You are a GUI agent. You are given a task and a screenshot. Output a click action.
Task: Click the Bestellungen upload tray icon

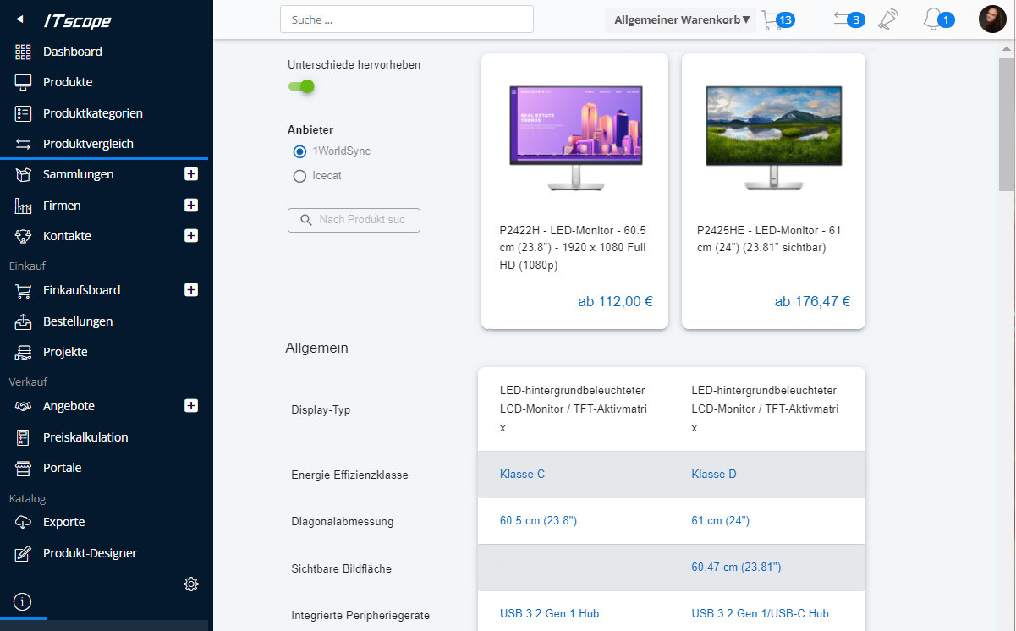coord(24,321)
